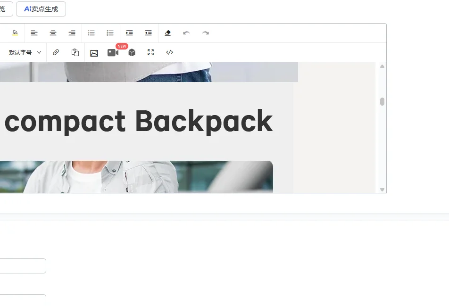This screenshot has height=306, width=449.
Task: Click the 3D cube product icon
Action: [x=132, y=52]
